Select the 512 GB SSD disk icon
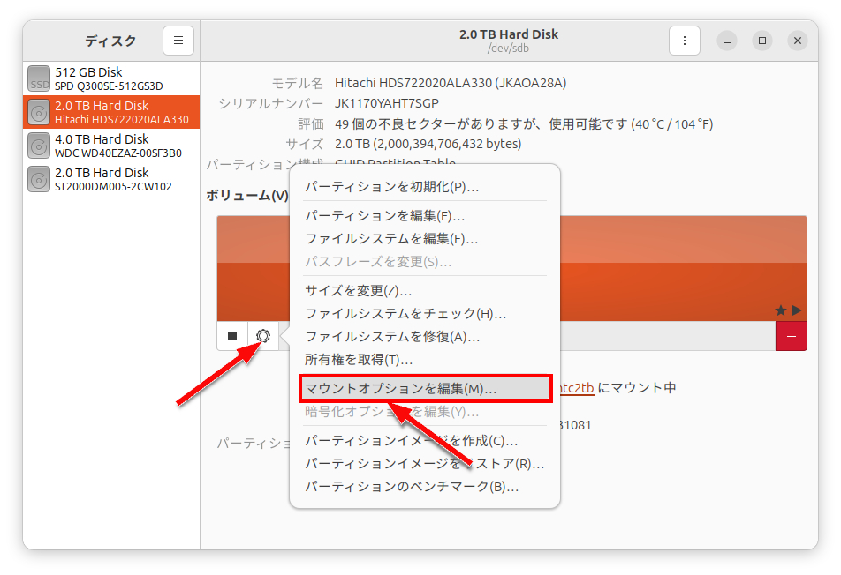The image size is (841, 575). click(39, 78)
